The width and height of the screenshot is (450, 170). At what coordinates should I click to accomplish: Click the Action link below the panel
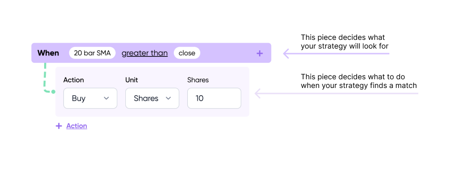[x=77, y=126]
